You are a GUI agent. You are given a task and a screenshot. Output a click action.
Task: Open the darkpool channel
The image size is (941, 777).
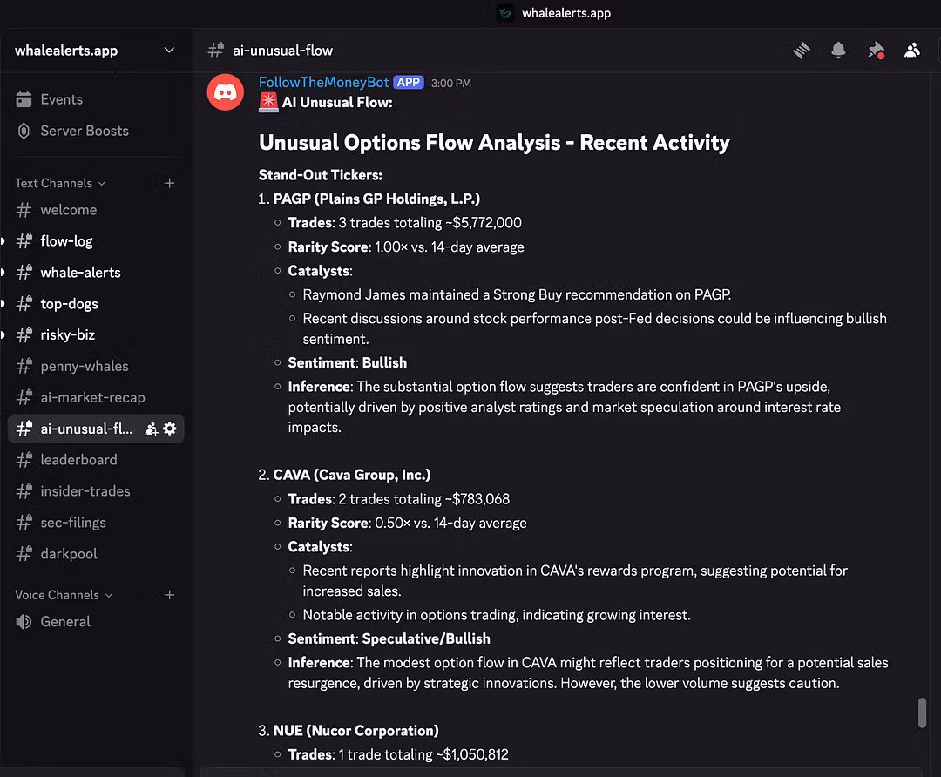click(69, 554)
